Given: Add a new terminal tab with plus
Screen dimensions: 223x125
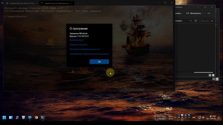Looking at the screenshot, I should point(78,3).
